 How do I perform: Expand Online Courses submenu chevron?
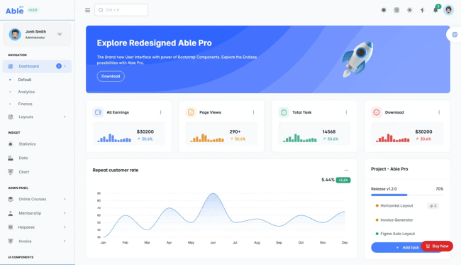(x=65, y=200)
